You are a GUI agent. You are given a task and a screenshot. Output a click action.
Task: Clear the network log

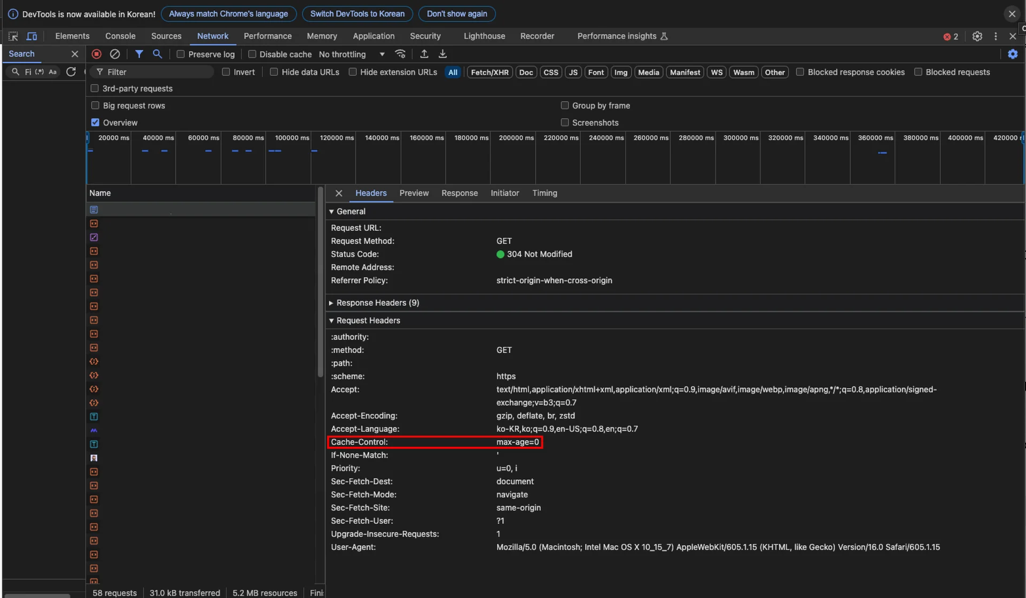tap(115, 54)
